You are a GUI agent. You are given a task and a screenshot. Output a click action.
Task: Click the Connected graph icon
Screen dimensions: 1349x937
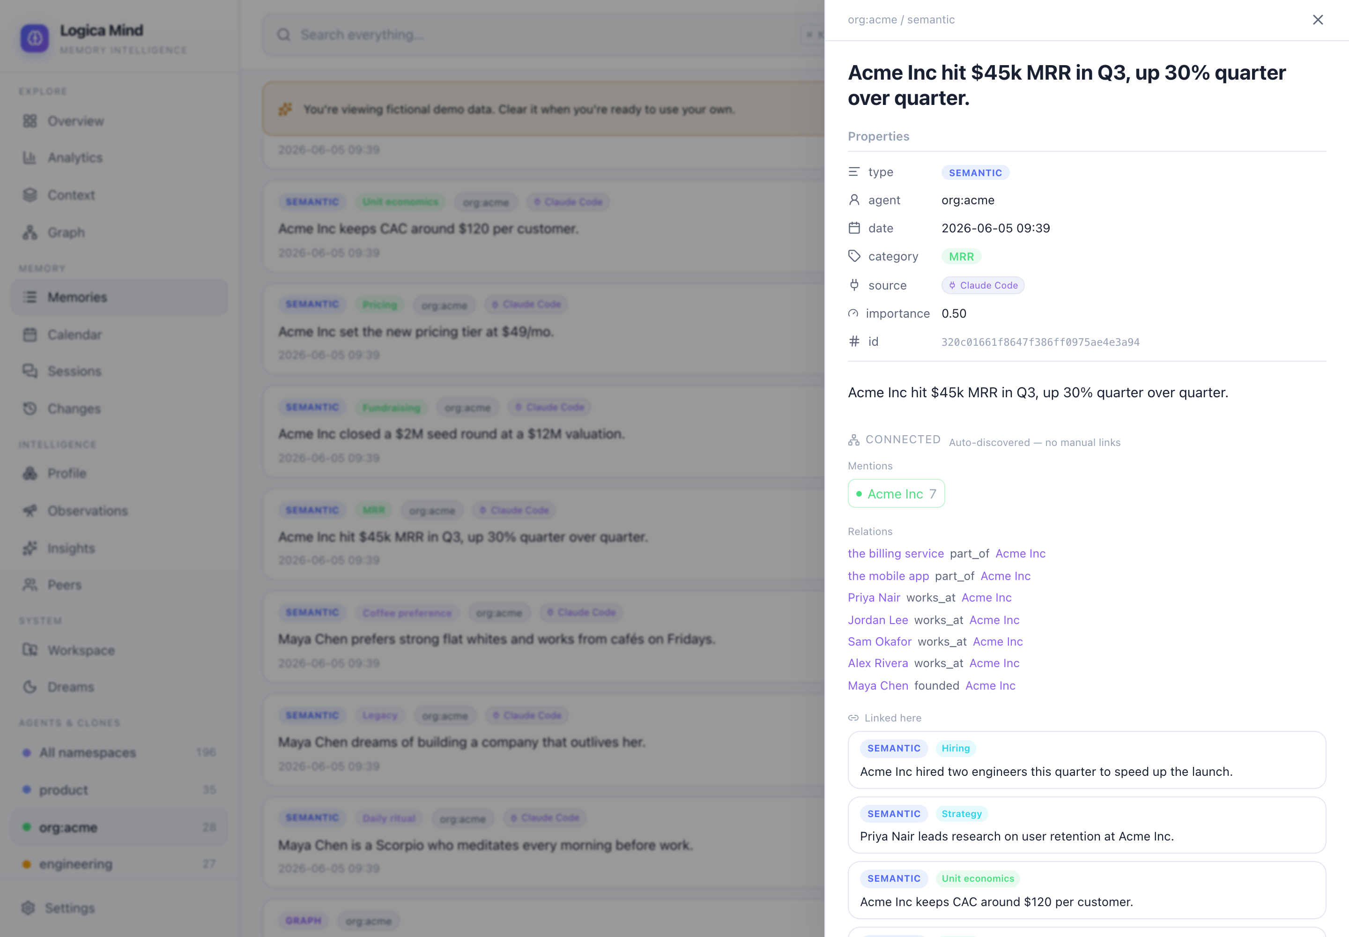pos(853,440)
